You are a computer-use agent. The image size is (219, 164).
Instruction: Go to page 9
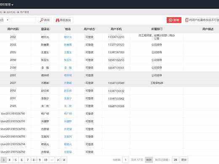point(40,160)
